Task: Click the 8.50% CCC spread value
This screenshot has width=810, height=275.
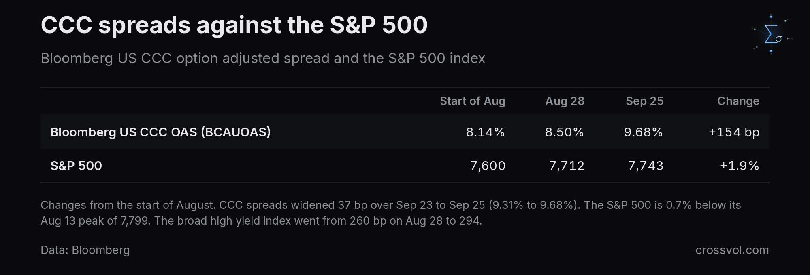Action: point(564,132)
